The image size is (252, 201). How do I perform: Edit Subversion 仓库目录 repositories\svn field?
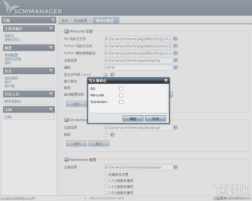coord(138,167)
